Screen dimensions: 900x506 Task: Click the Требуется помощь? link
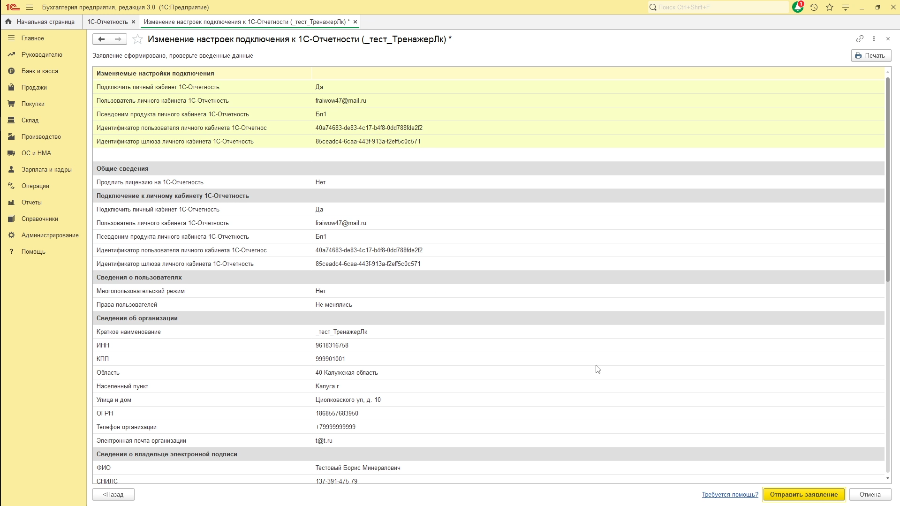(x=730, y=494)
